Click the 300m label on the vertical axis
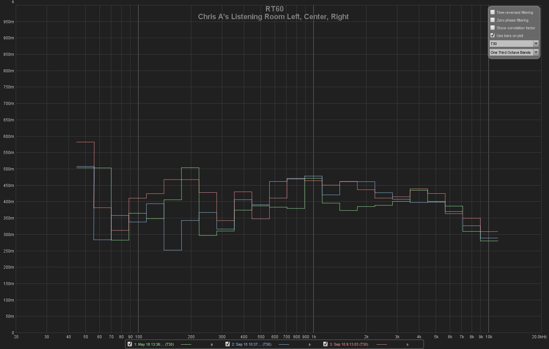This screenshot has width=549, height=349. point(9,235)
